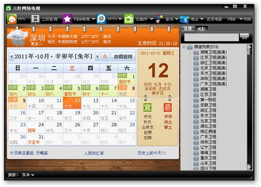Select calendar date 24 霜降

click(x=36, y=127)
